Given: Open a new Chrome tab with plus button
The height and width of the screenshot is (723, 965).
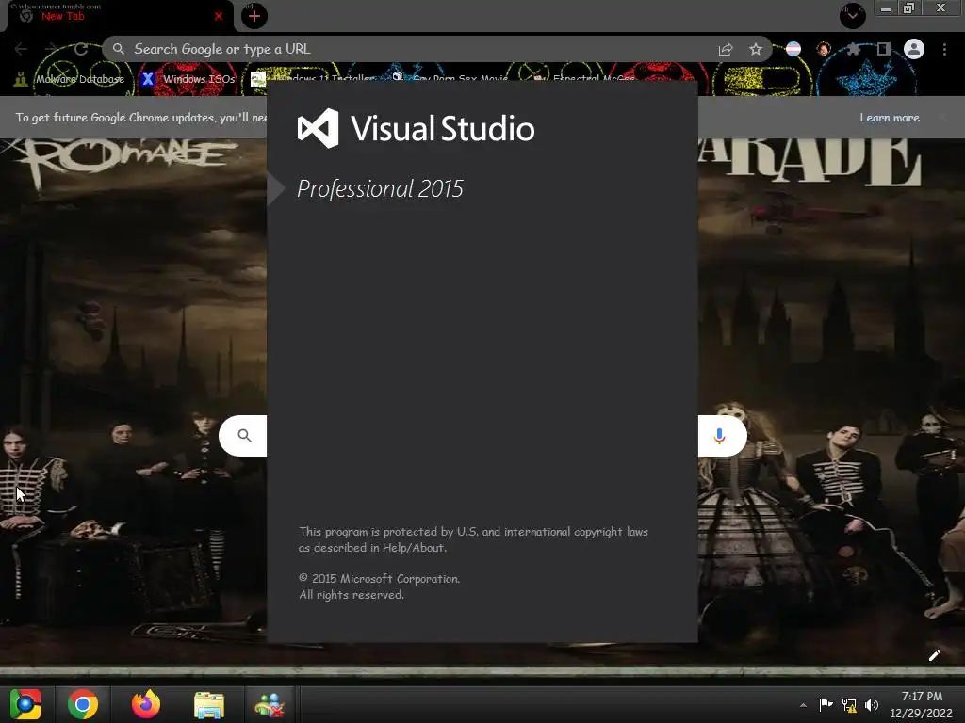Looking at the screenshot, I should click(254, 16).
